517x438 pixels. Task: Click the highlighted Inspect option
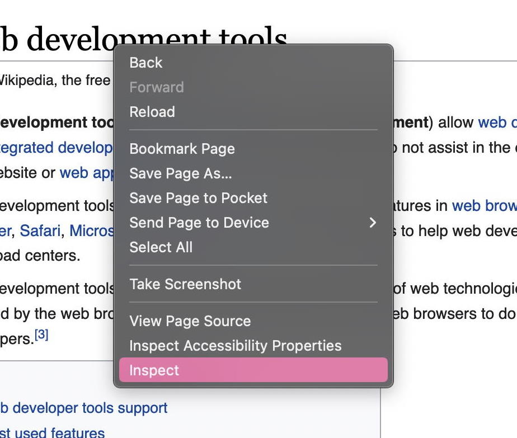coord(253,370)
